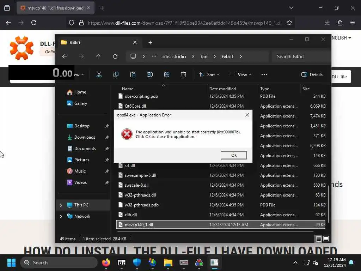The height and width of the screenshot is (271, 361).
Task: Add a new File Explorer tab
Action: tap(150, 43)
